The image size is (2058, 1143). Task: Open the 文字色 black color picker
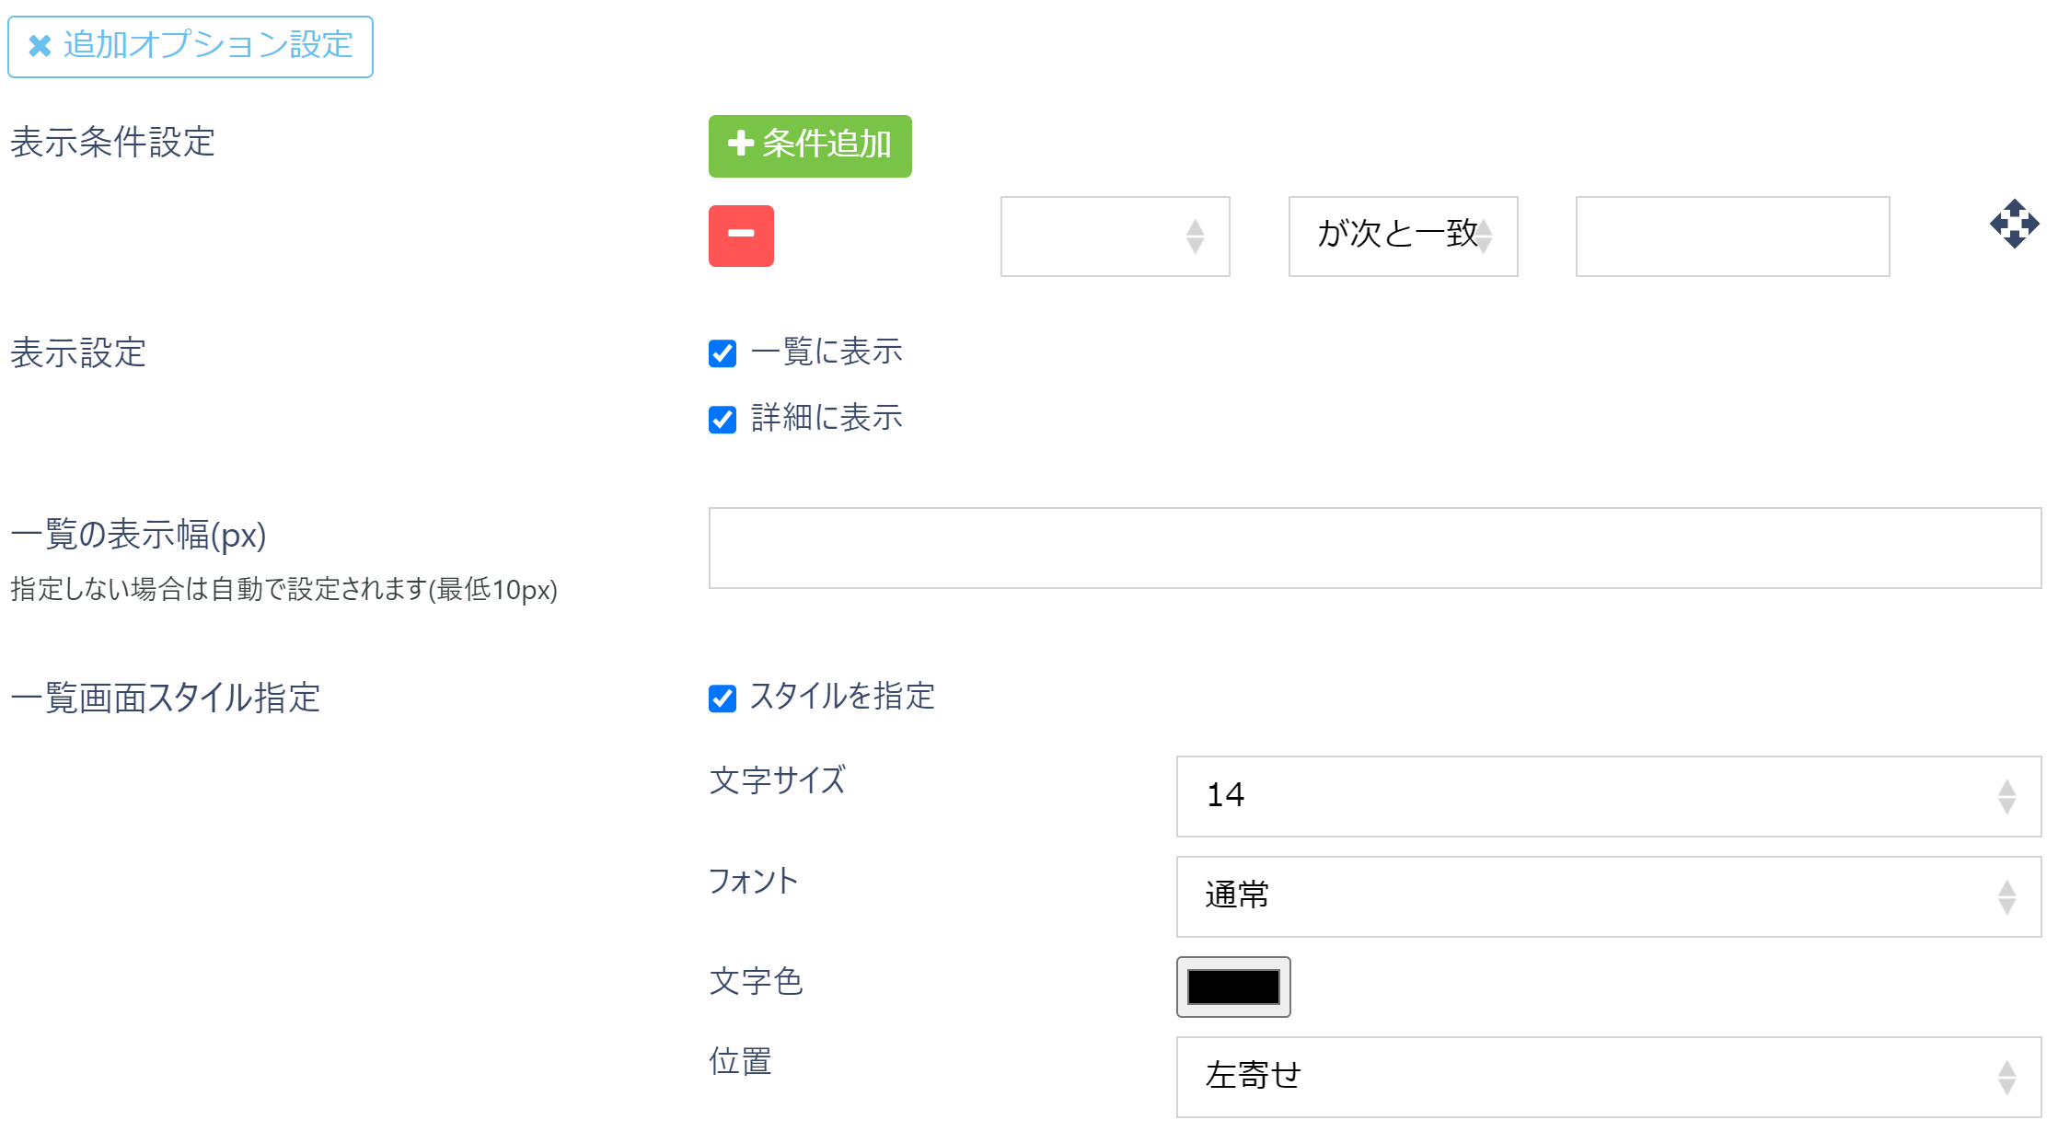1233,987
